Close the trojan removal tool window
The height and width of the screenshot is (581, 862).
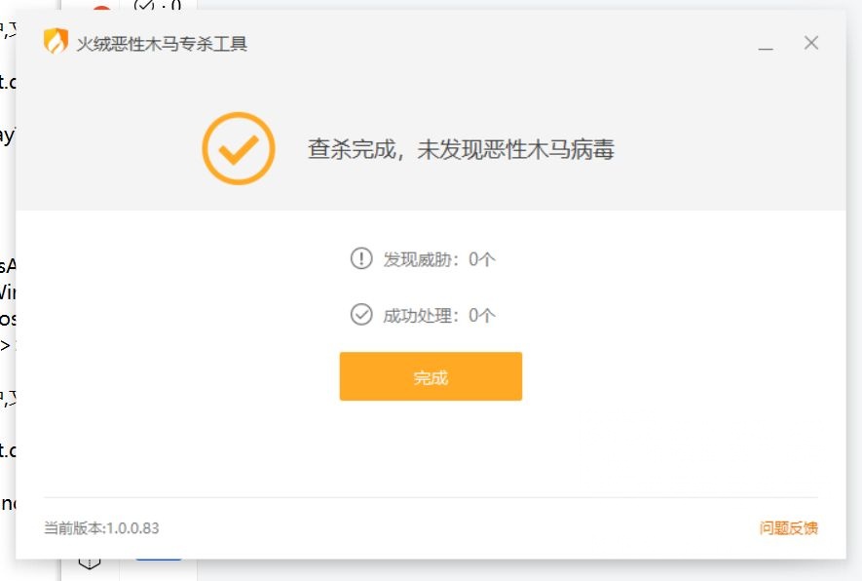[x=811, y=43]
